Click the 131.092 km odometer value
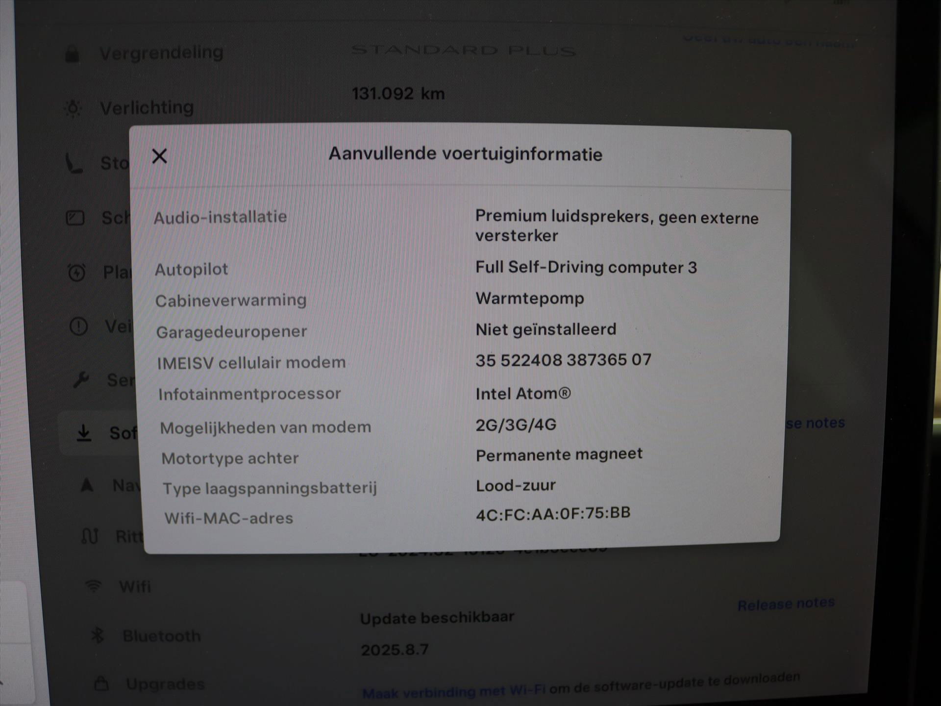 (x=398, y=93)
